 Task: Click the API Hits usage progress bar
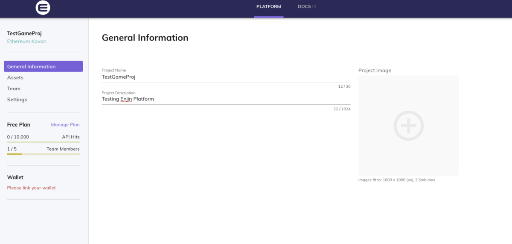pyautogui.click(x=44, y=142)
